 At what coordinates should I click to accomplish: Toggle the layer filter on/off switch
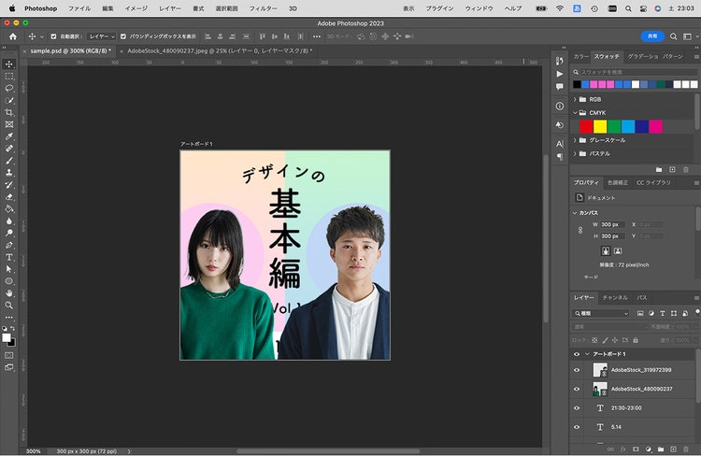697,312
